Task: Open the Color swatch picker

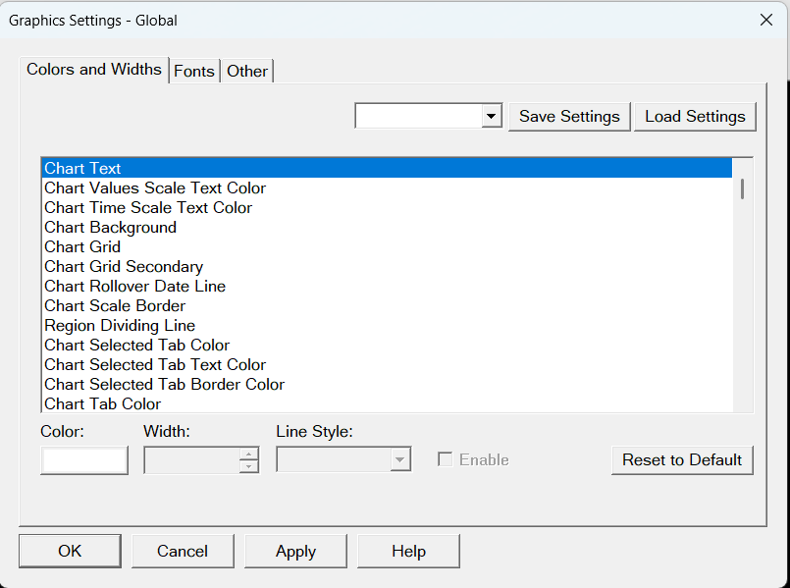Action: click(84, 460)
